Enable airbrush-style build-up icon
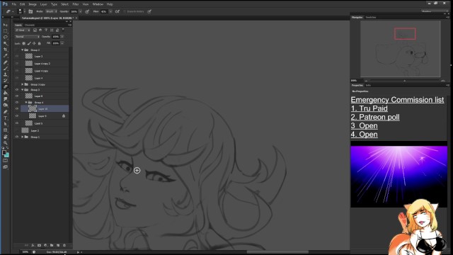The image size is (453, 255). click(x=117, y=11)
